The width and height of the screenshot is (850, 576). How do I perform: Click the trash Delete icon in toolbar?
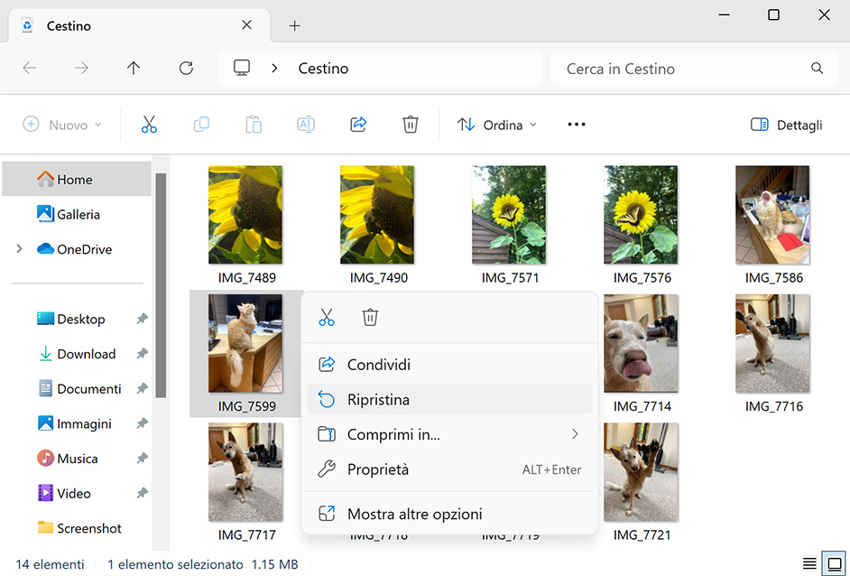[x=411, y=125]
